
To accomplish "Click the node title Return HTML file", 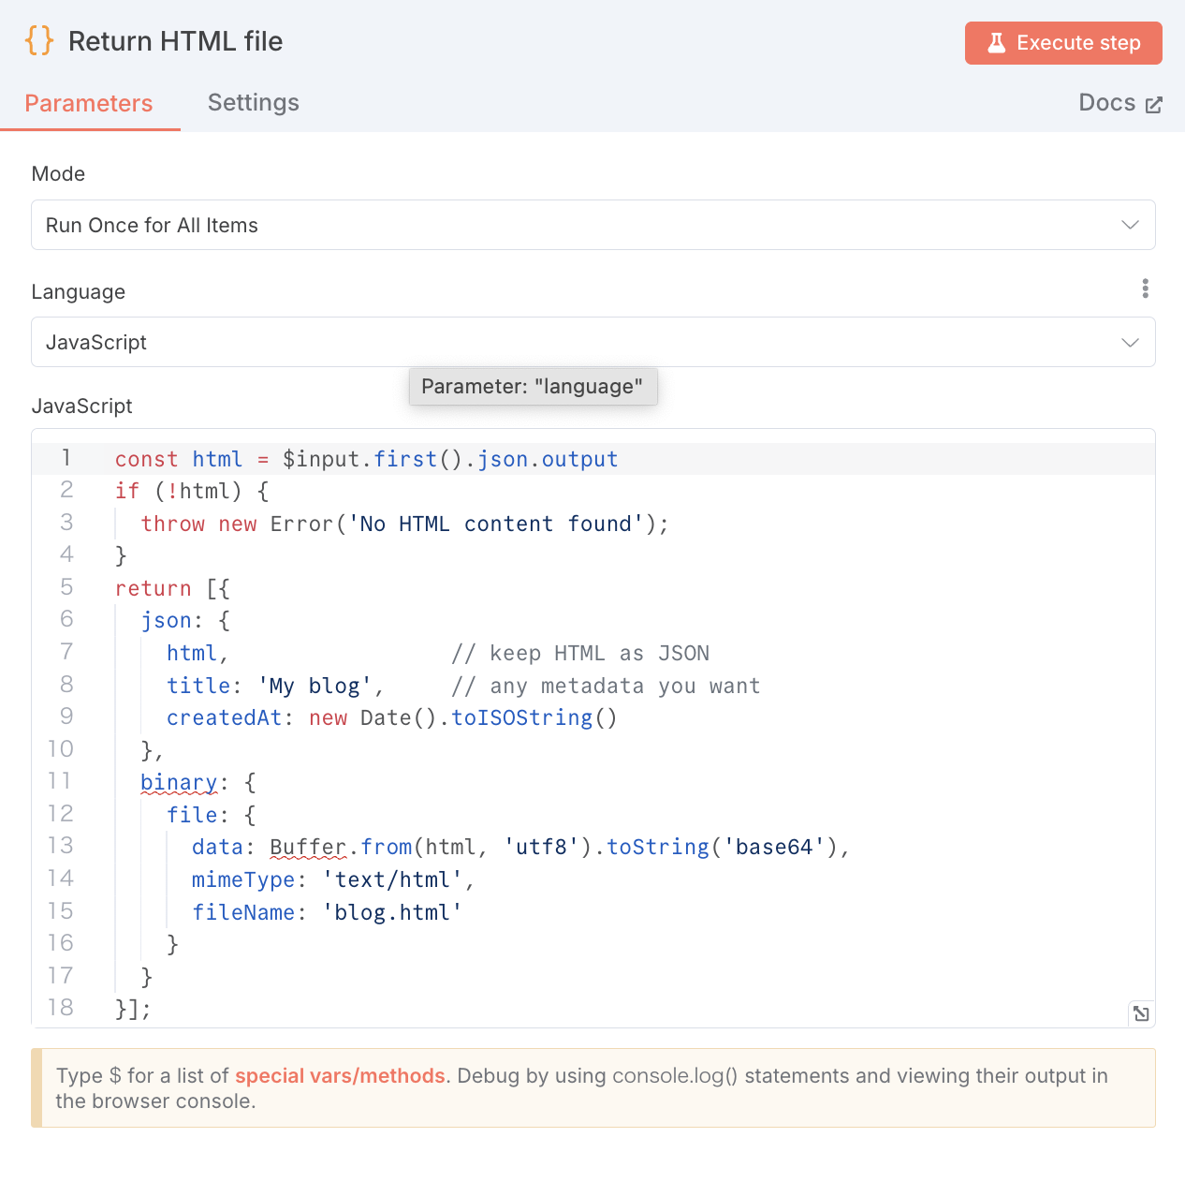I will pos(175,41).
